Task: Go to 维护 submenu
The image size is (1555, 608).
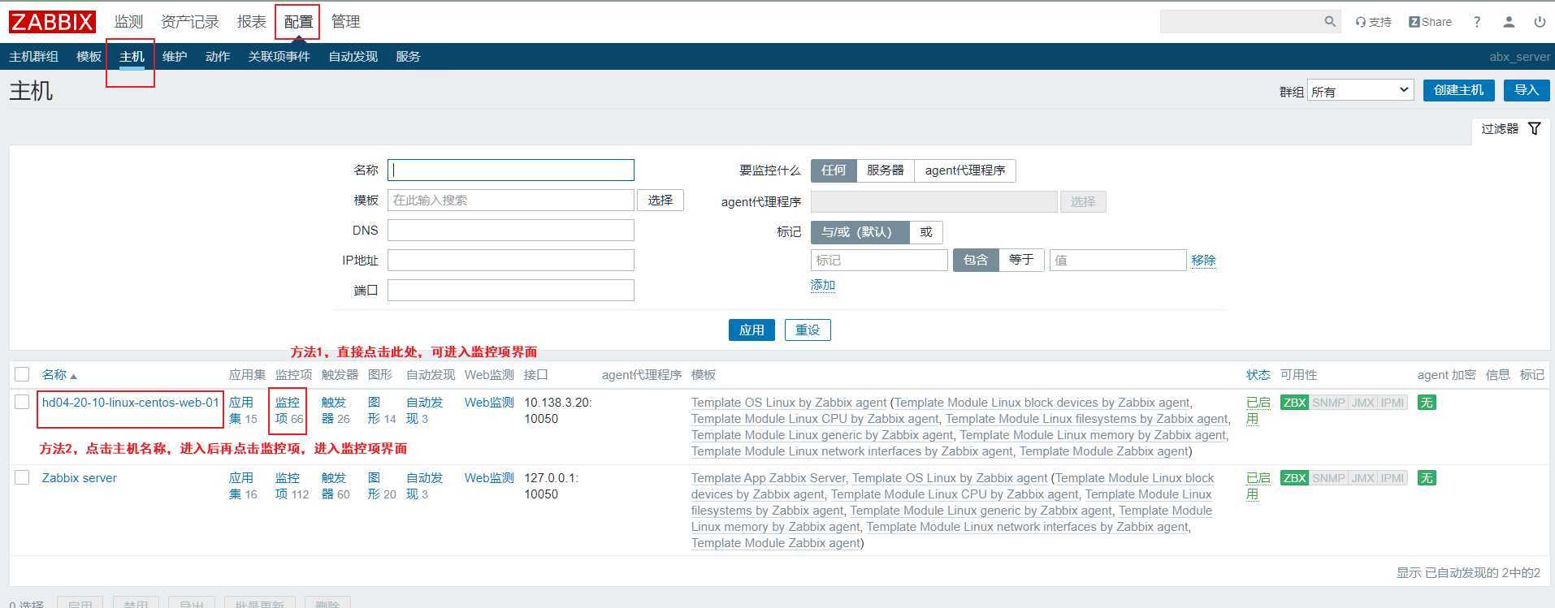Action: tap(175, 57)
